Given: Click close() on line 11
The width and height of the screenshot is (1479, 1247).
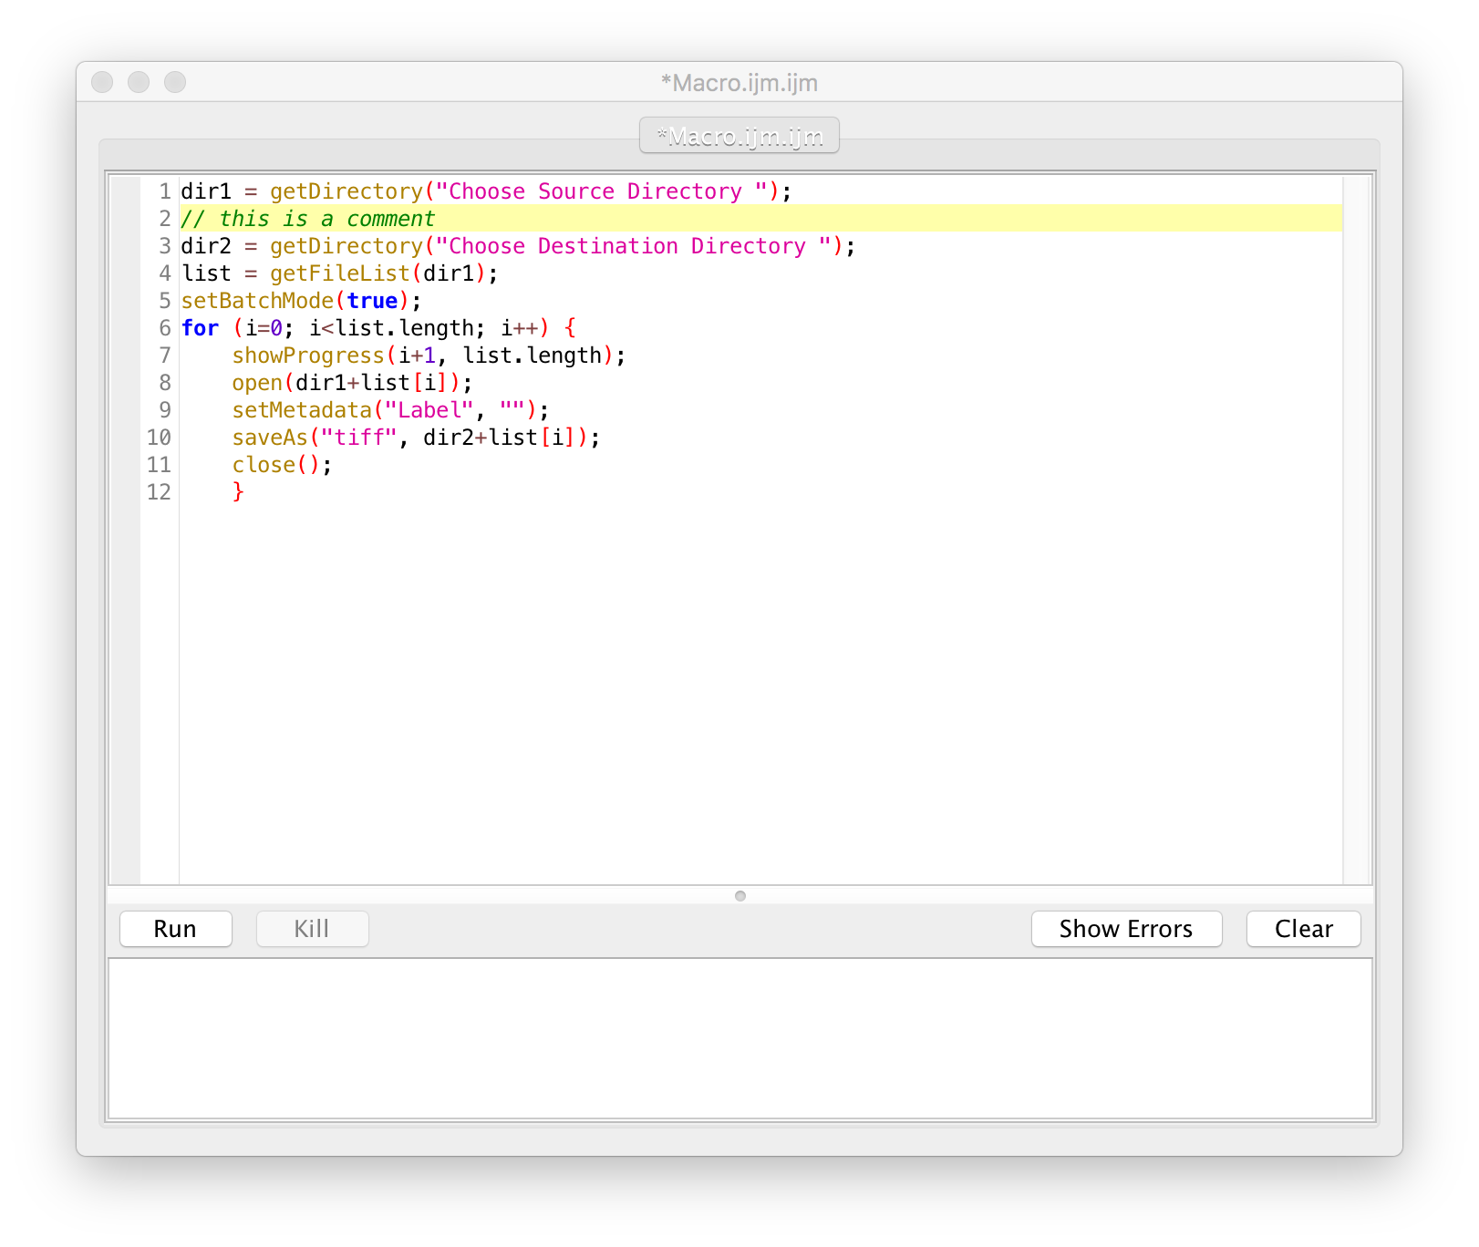Looking at the screenshot, I should [282, 465].
